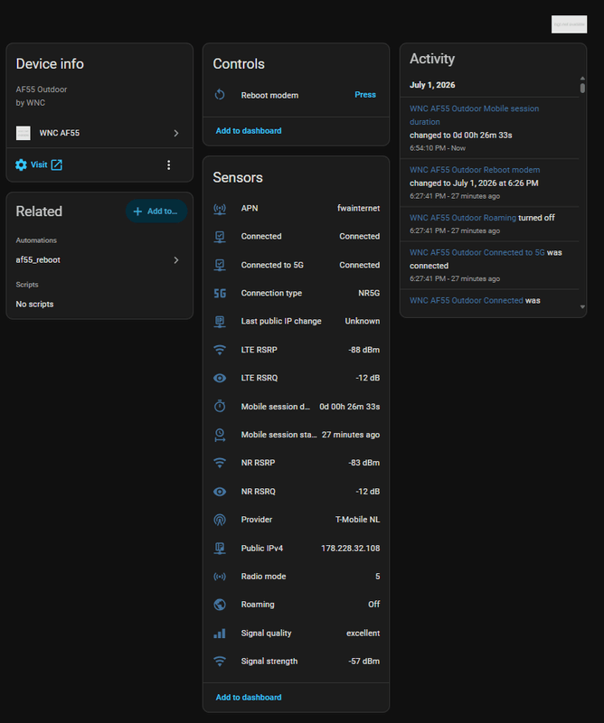The height and width of the screenshot is (723, 604).
Task: Open the WNC AF55 integration chevron
Action: tap(176, 133)
